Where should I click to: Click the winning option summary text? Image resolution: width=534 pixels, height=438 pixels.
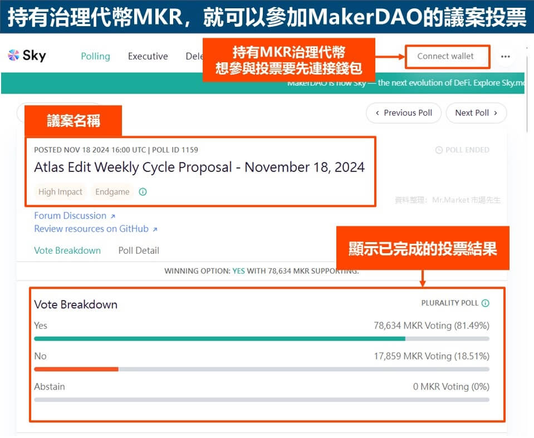click(x=262, y=271)
